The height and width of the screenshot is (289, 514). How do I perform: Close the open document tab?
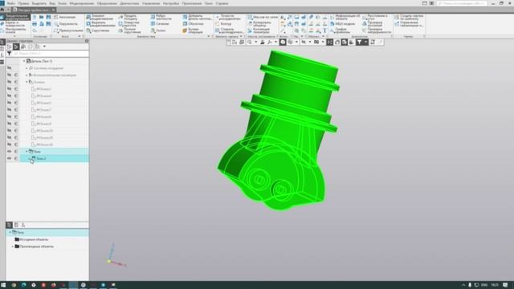pos(54,10)
